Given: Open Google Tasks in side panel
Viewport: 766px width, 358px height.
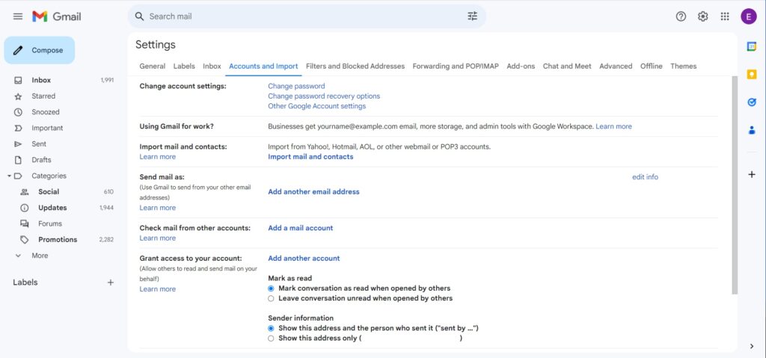Looking at the screenshot, I should click(752, 102).
